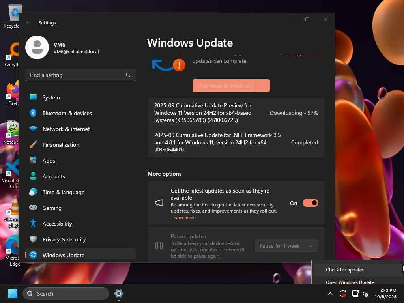Open Accounts settings
Viewport: 404px width, 303px height.
[80, 176]
